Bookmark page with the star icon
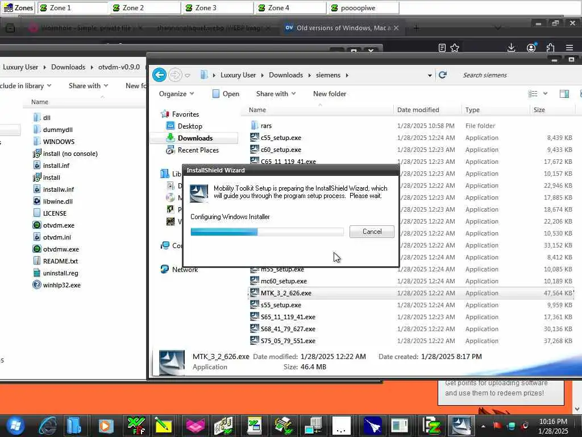This screenshot has height=437, width=582. [455, 48]
